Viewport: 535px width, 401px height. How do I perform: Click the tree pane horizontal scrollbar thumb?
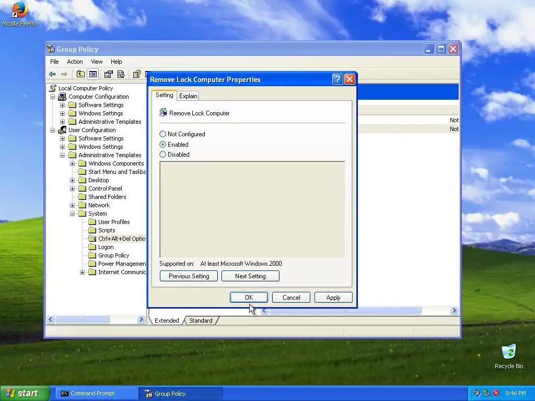click(x=82, y=320)
